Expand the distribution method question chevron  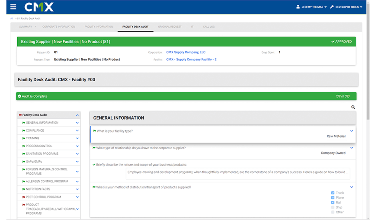point(352,187)
